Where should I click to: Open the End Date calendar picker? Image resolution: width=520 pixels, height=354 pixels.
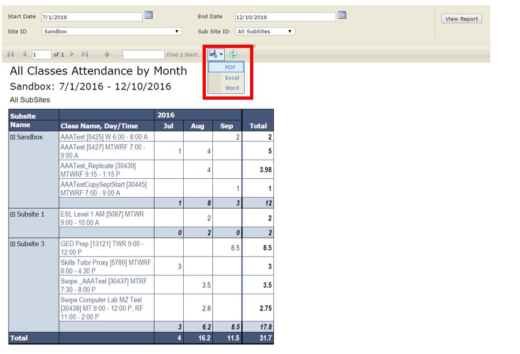click(342, 16)
